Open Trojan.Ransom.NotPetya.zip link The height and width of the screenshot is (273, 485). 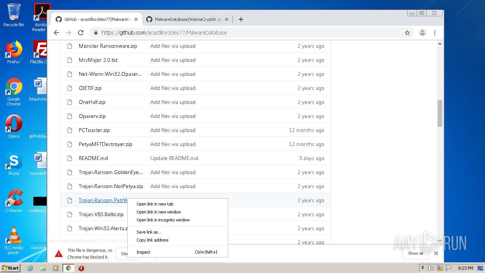[x=111, y=186]
